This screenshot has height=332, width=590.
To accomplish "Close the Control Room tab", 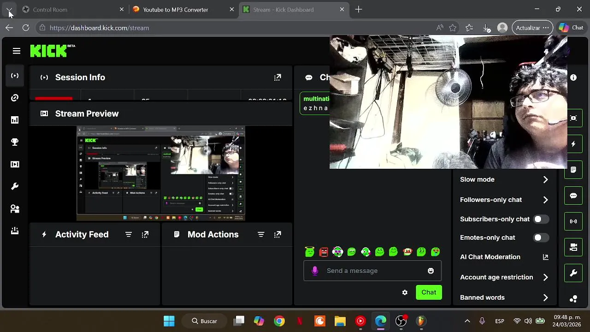I will (122, 9).
